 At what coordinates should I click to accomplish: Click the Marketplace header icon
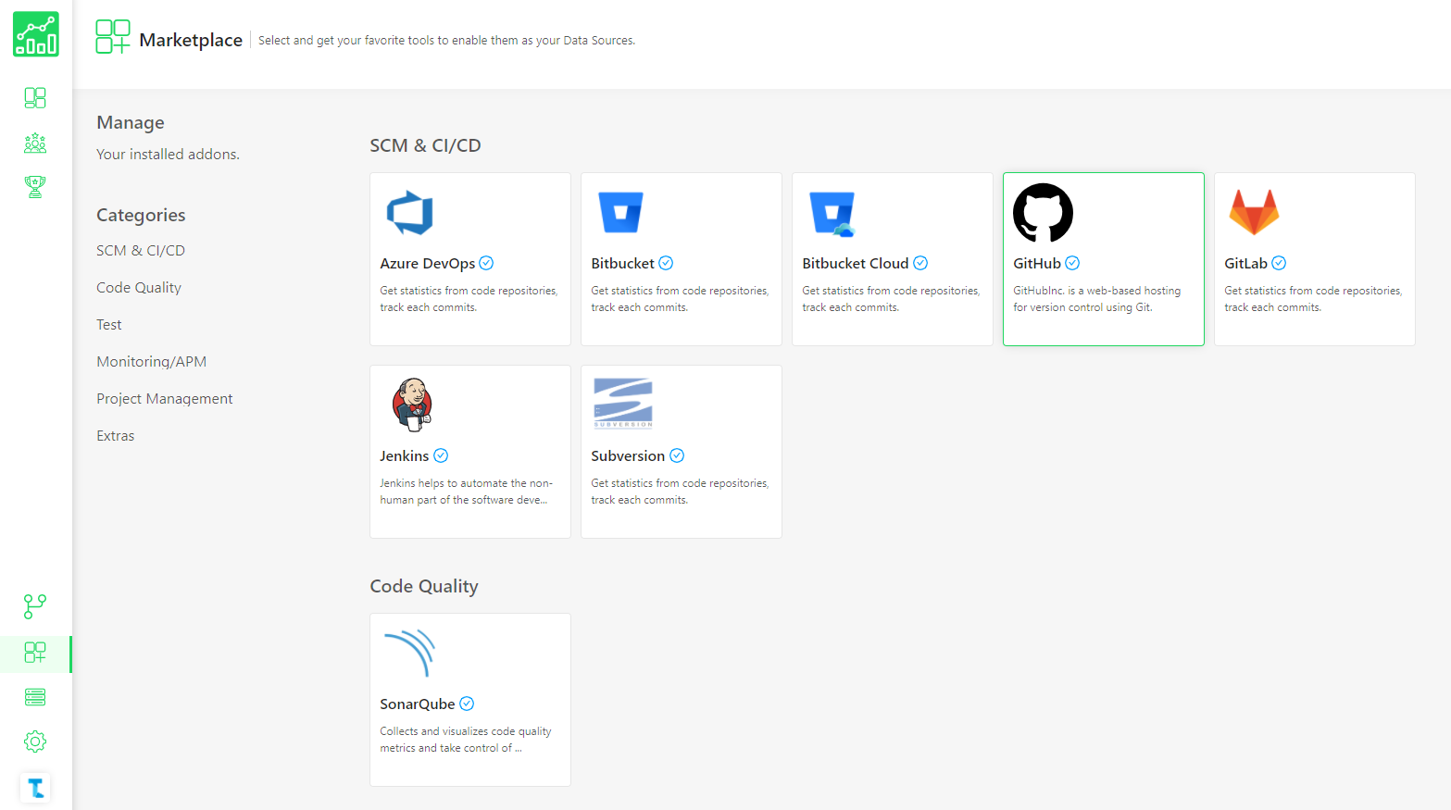(x=113, y=37)
